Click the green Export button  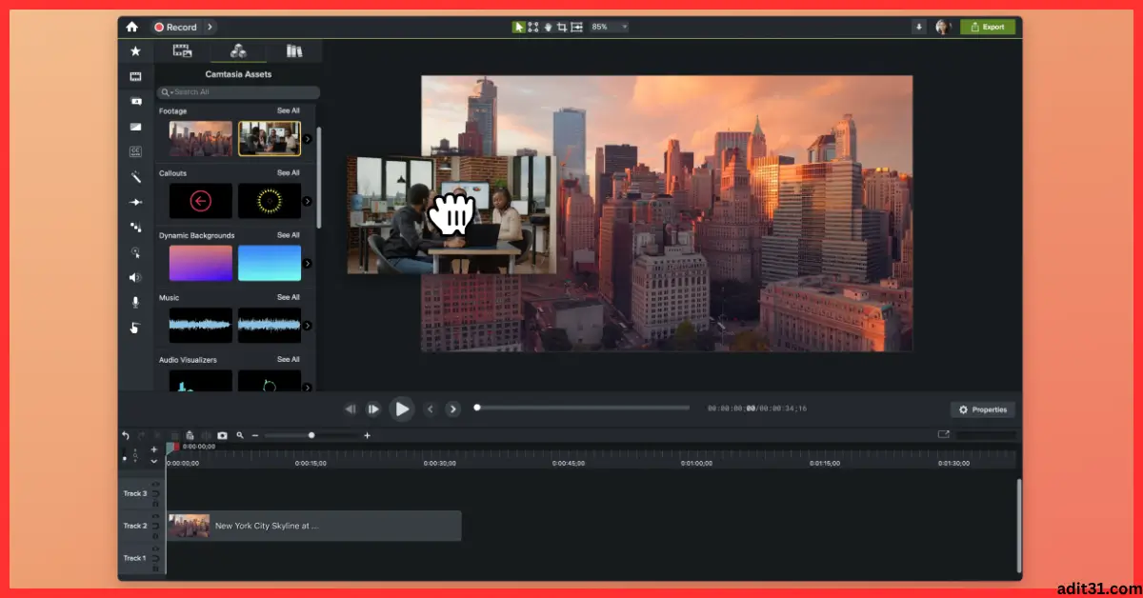(x=987, y=27)
